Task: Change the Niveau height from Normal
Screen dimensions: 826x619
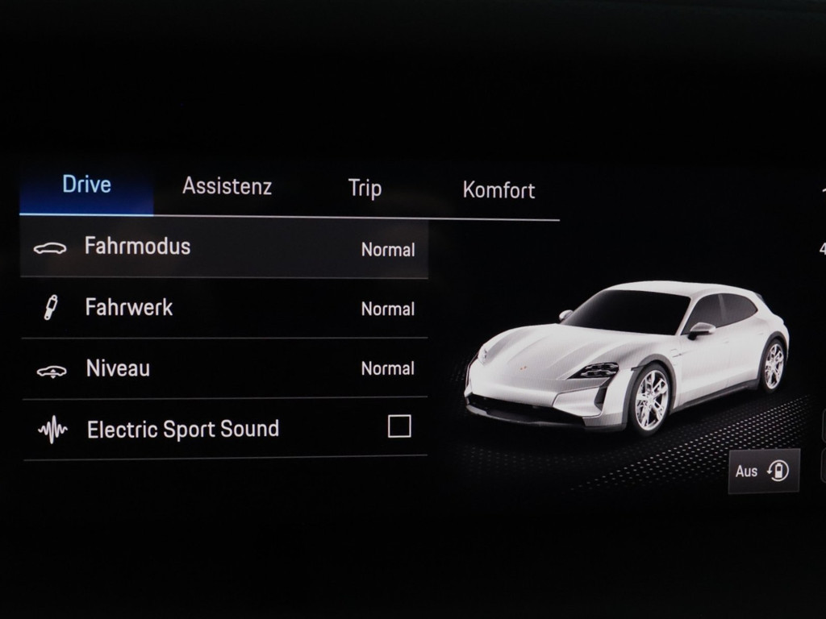Action: 387,368
